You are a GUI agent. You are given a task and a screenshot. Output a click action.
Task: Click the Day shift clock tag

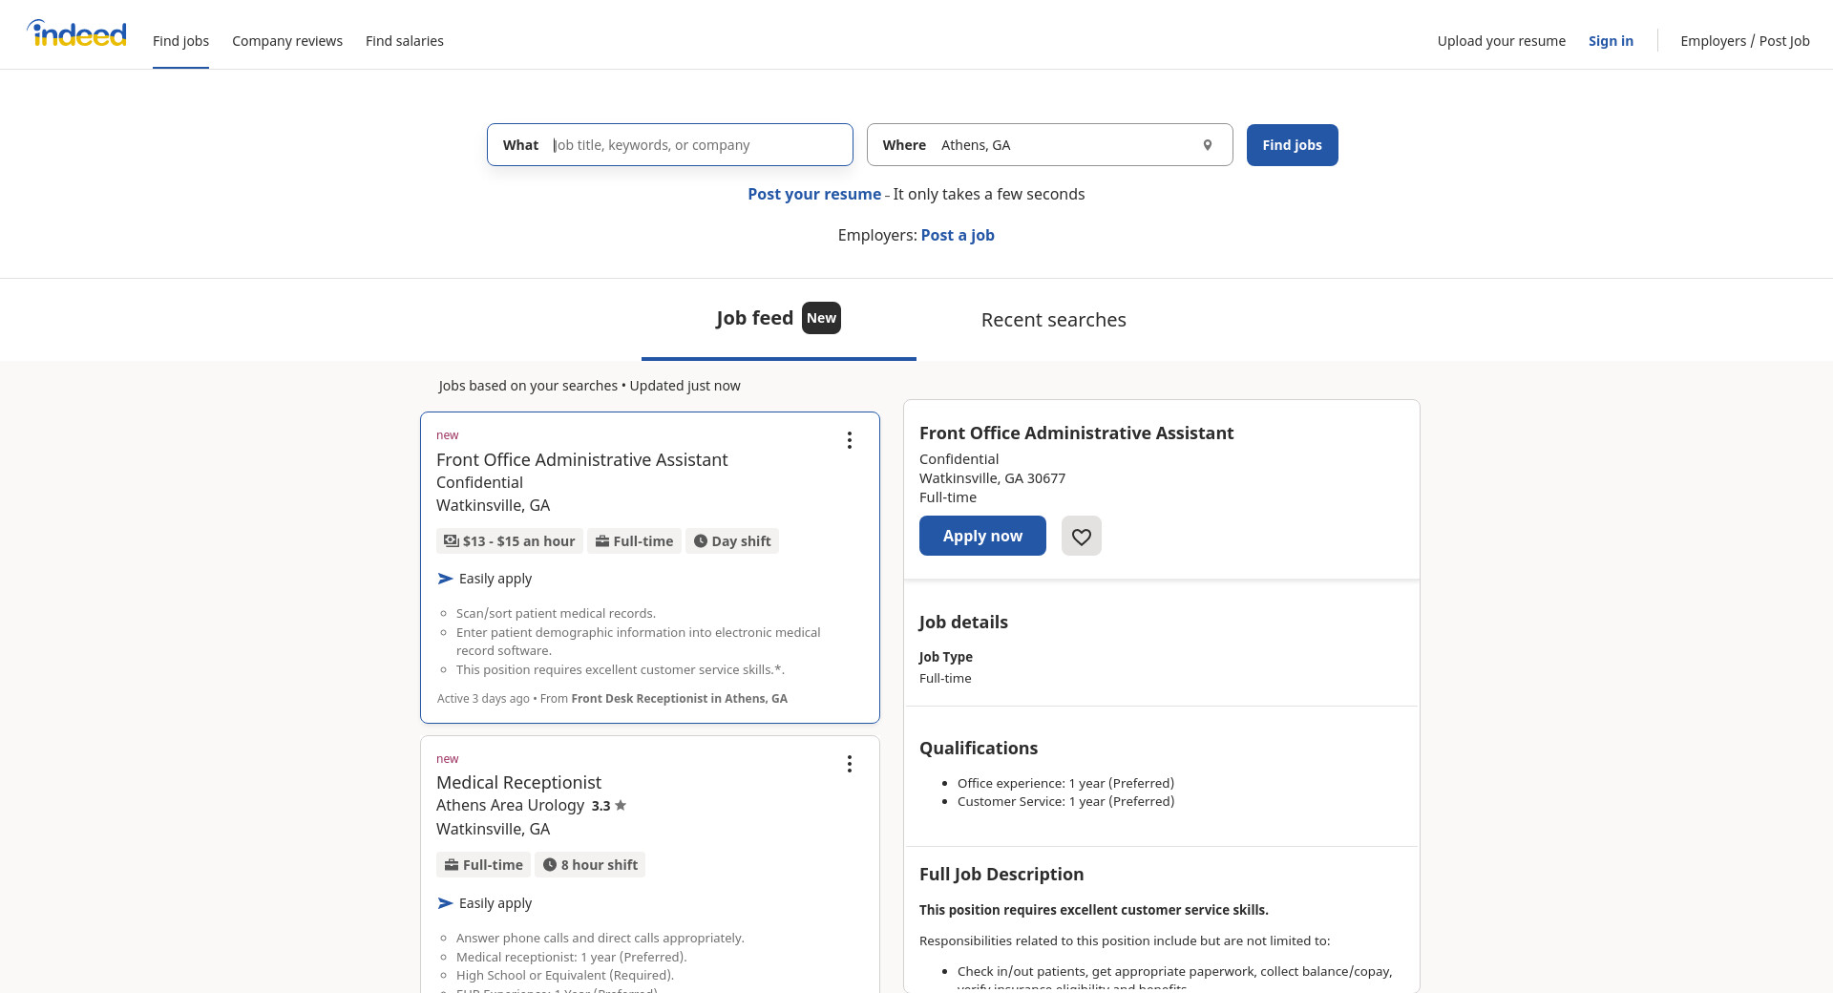pyautogui.click(x=731, y=541)
